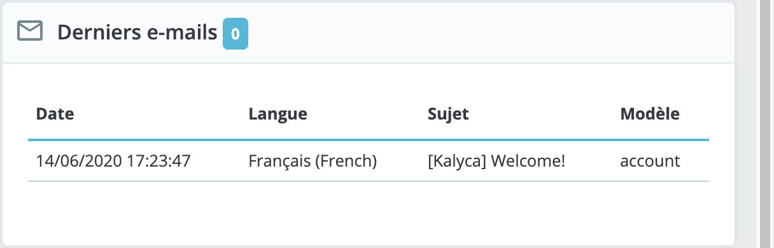Click the blue 0 count badge
Screen dimensions: 774x248
click(235, 34)
